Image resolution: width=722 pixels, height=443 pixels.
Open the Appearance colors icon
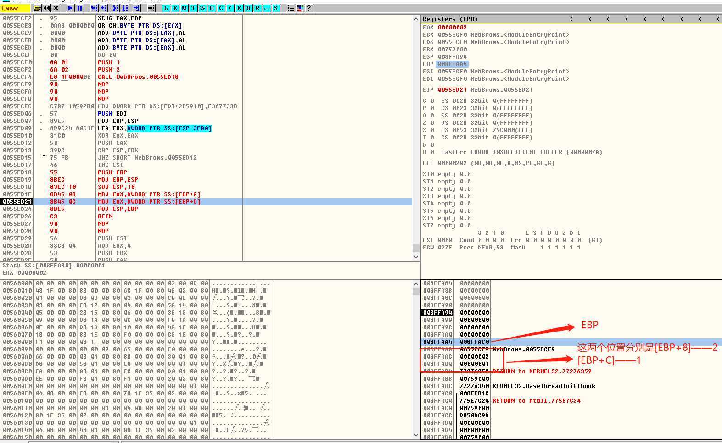pyautogui.click(x=300, y=8)
